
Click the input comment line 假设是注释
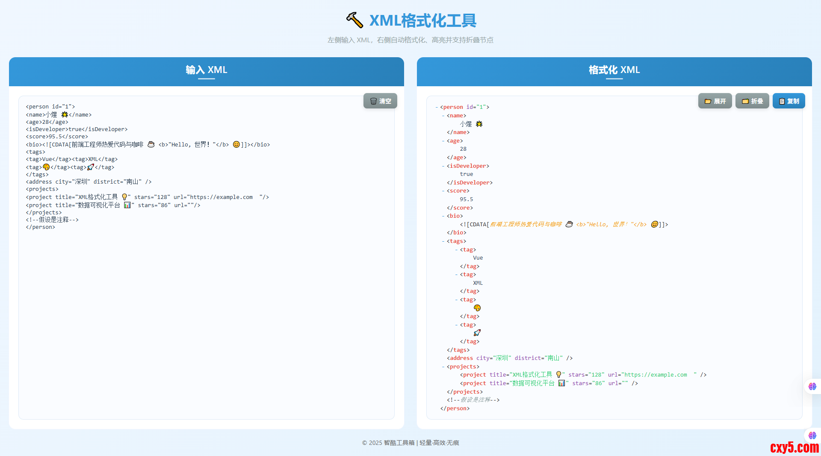coord(52,220)
